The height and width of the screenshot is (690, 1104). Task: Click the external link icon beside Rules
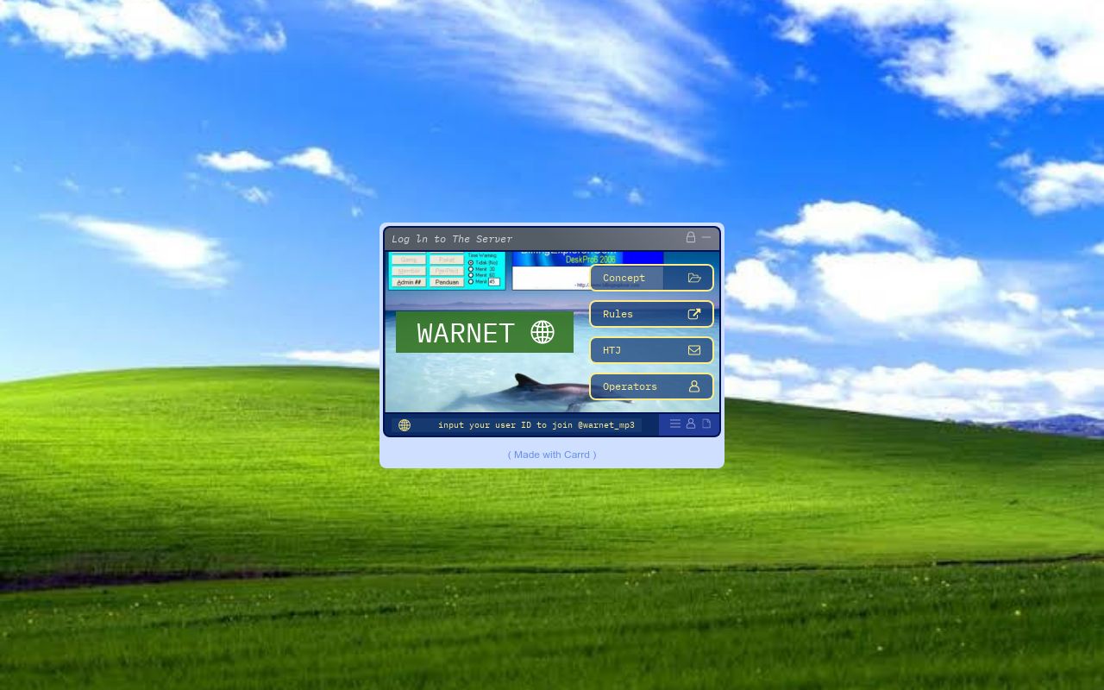(x=694, y=314)
